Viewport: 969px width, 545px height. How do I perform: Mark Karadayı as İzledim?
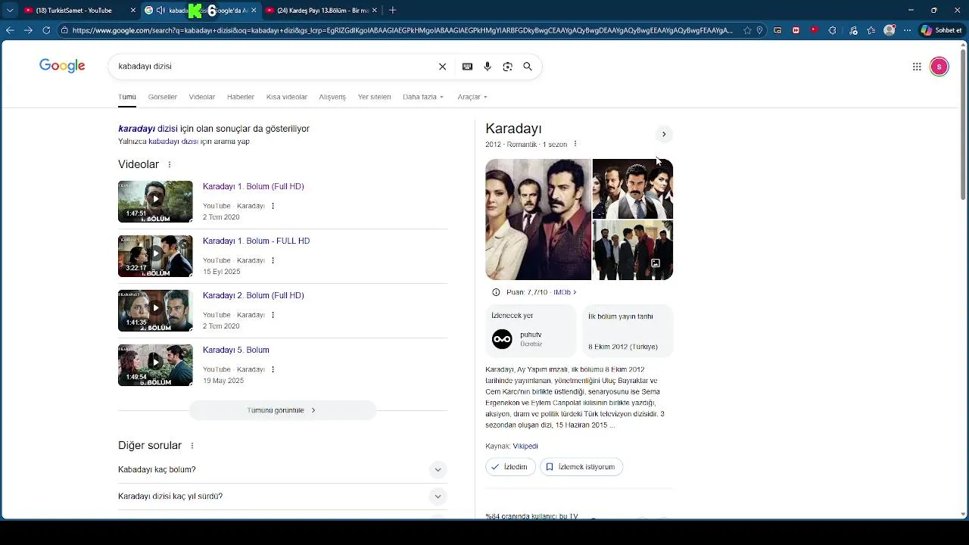point(510,467)
